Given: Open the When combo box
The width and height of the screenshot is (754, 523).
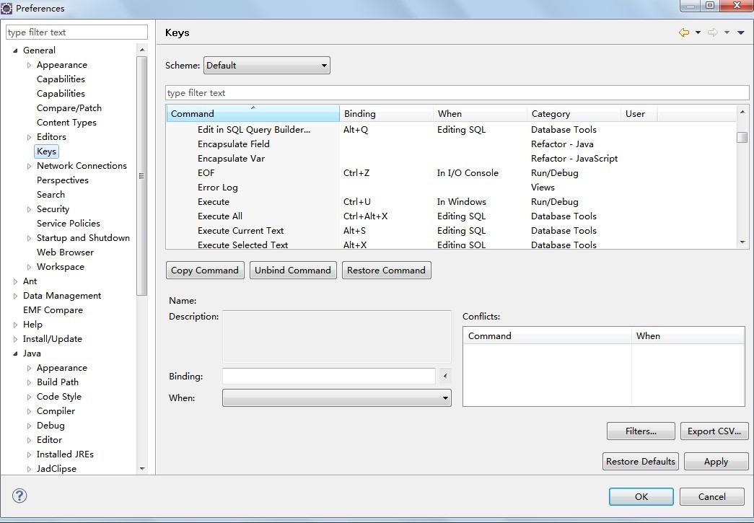Looking at the screenshot, I should point(336,398).
